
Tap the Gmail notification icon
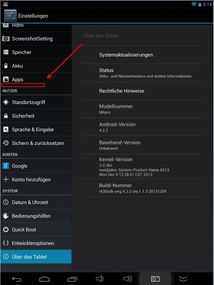pyautogui.click(x=6, y=4)
